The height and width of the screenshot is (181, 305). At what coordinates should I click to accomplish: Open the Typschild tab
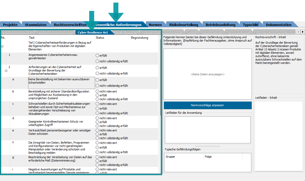(250, 25)
